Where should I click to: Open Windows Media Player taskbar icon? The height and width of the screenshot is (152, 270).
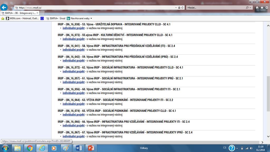[x=54, y=148]
